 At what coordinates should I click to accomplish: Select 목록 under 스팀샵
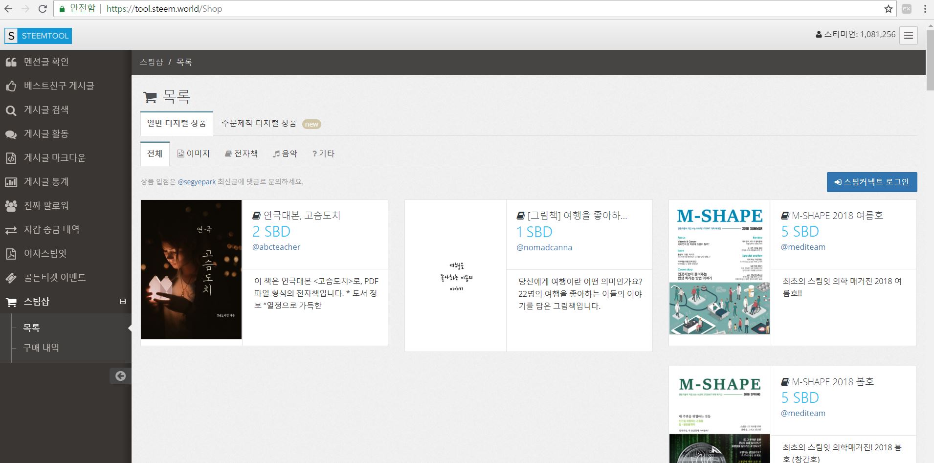[31, 328]
